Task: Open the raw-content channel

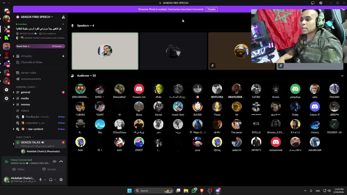Action: pos(40,129)
